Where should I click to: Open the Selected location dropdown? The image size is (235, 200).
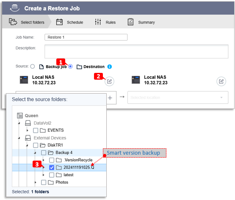pyautogui.click(x=178, y=97)
